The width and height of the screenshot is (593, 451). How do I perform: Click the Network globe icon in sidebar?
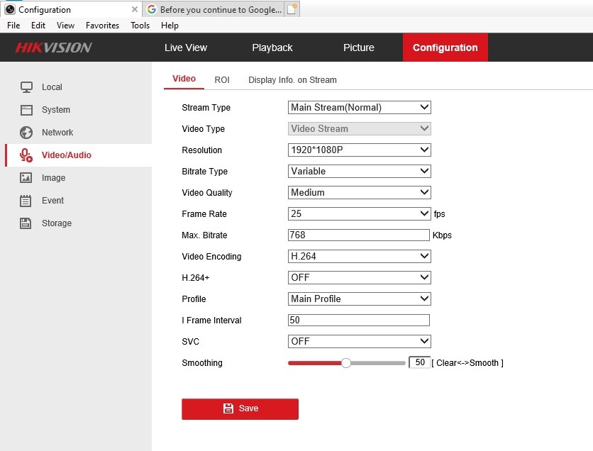tap(26, 133)
